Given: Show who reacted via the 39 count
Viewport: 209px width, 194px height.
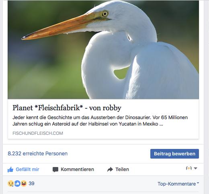Looking at the screenshot, I should [x=32, y=184].
